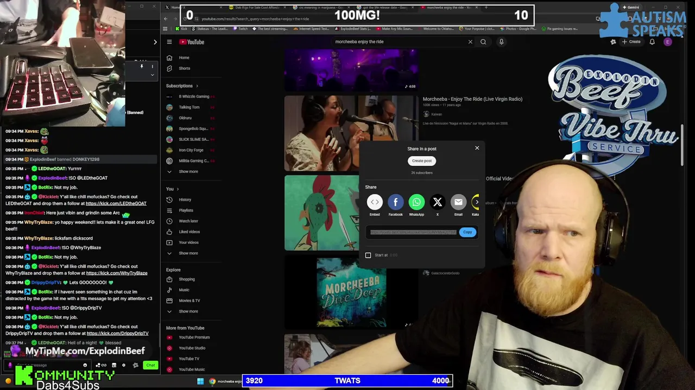Enable the Start at checkbox

coord(368,255)
